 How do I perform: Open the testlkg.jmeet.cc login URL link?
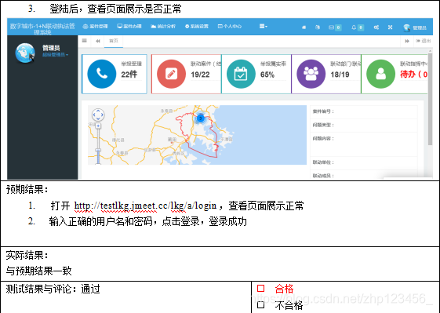(x=145, y=206)
